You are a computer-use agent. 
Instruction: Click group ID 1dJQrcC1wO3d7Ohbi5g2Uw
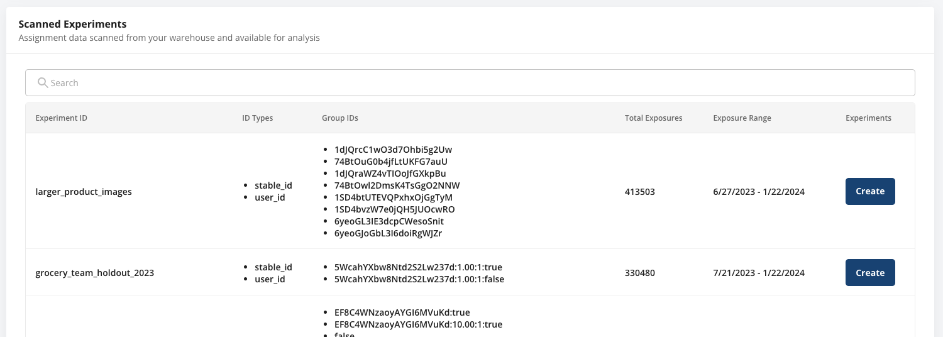point(394,150)
